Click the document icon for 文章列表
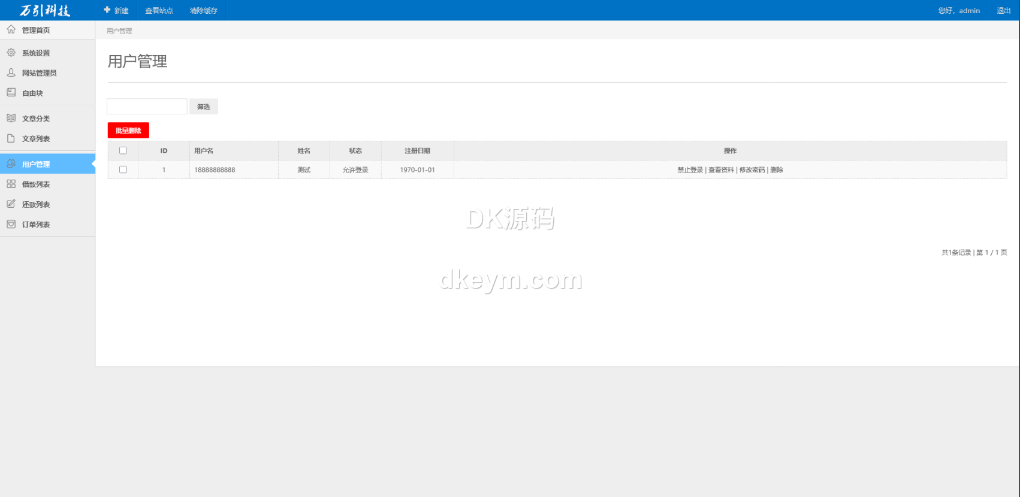Viewport: 1020px width, 497px height. (x=11, y=138)
